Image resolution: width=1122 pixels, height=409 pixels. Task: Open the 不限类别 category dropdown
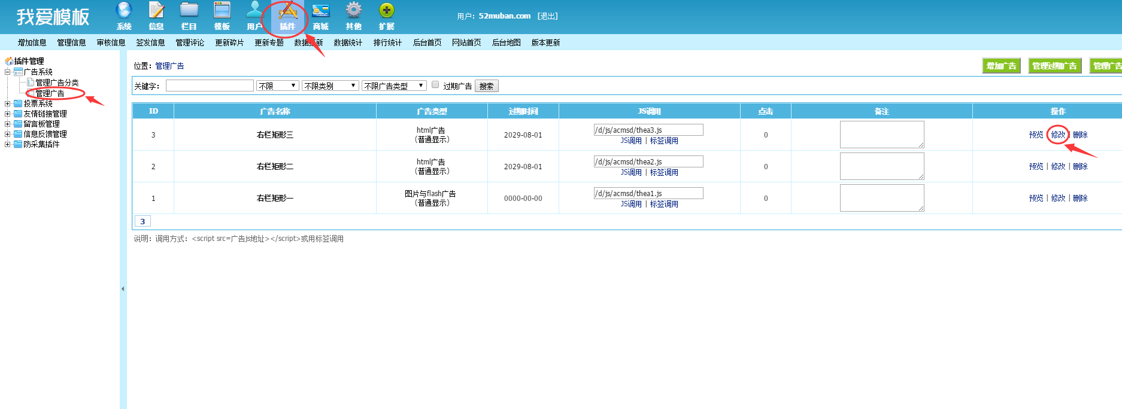[x=330, y=86]
